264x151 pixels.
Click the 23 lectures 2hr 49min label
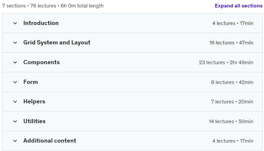coord(226,63)
